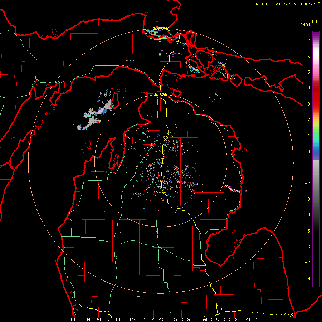This screenshot has width=322, height=322.
Task: Click the 5 value on color scale
Action: point(309,72)
